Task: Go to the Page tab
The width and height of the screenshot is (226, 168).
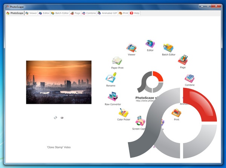Action: point(75,13)
